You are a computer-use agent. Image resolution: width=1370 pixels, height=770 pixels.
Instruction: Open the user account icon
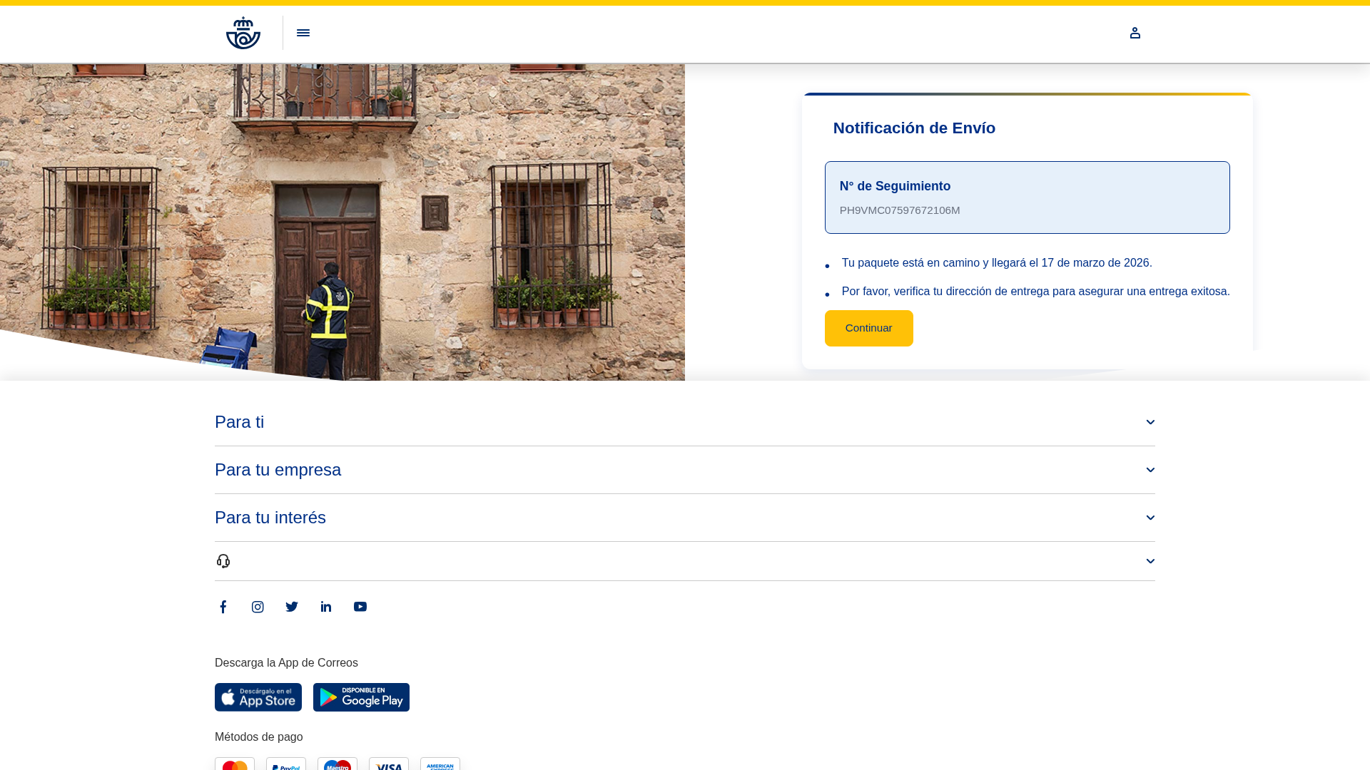coord(1135,33)
